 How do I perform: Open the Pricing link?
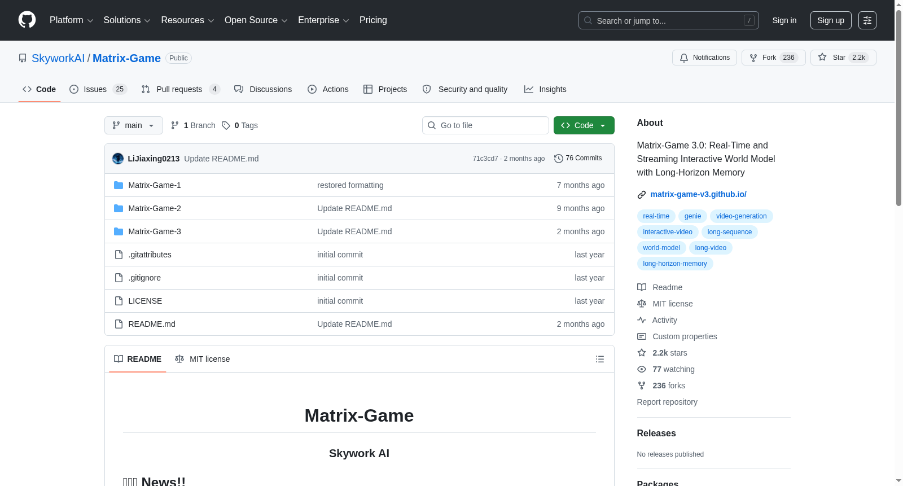[373, 20]
